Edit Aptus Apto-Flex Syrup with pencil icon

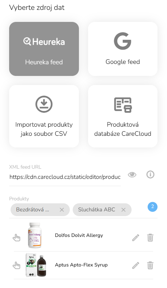tap(136, 265)
